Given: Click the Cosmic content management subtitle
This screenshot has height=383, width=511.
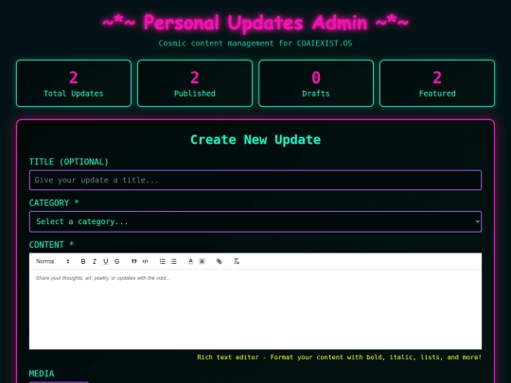Looking at the screenshot, I should tap(255, 44).
